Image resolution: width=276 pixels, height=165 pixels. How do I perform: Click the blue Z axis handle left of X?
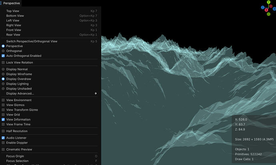pyautogui.click(x=263, y=7)
